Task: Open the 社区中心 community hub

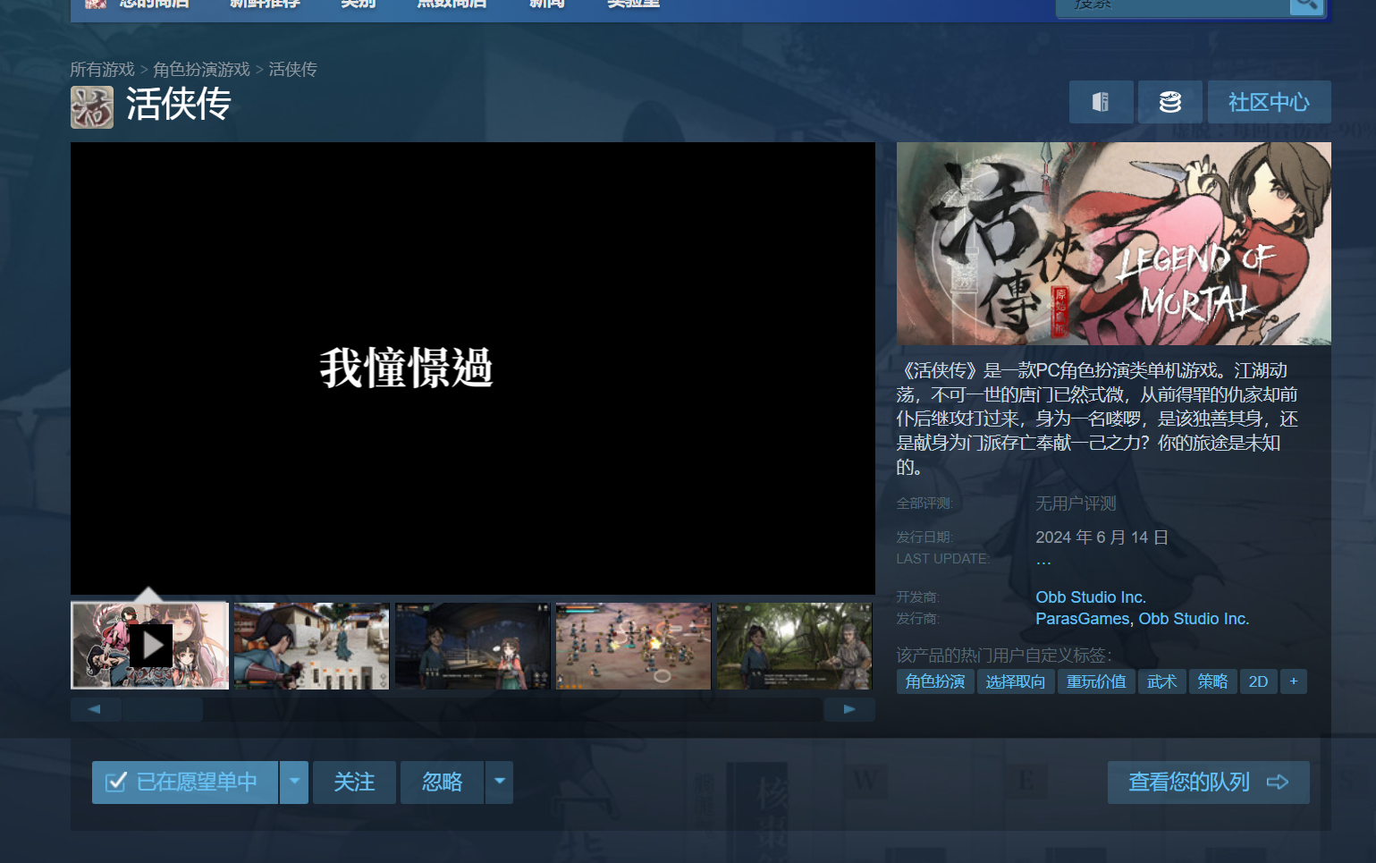Action: pyautogui.click(x=1269, y=102)
